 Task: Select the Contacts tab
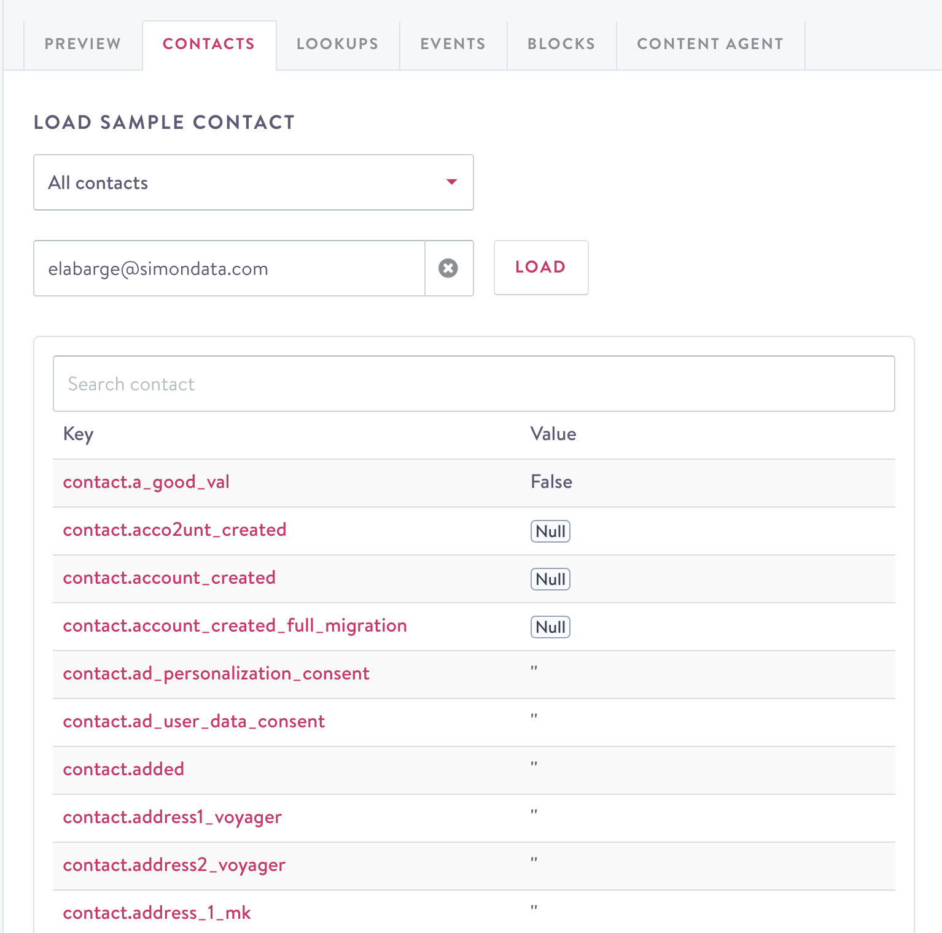coord(209,44)
